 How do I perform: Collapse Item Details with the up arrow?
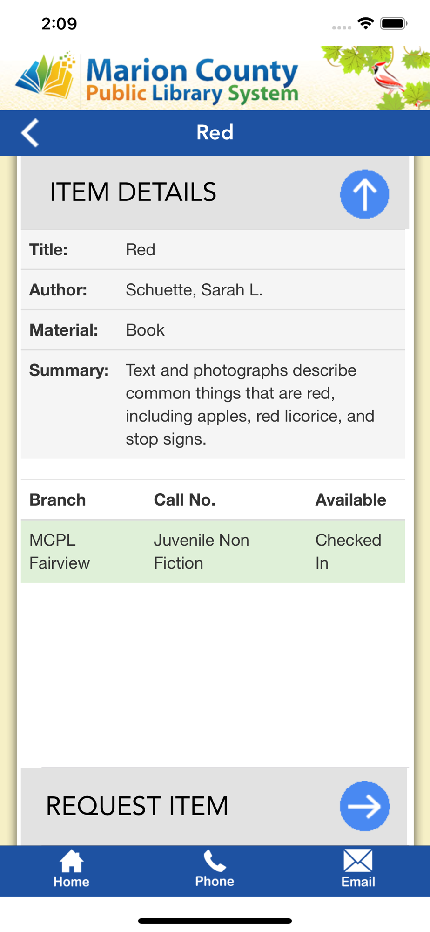click(364, 194)
